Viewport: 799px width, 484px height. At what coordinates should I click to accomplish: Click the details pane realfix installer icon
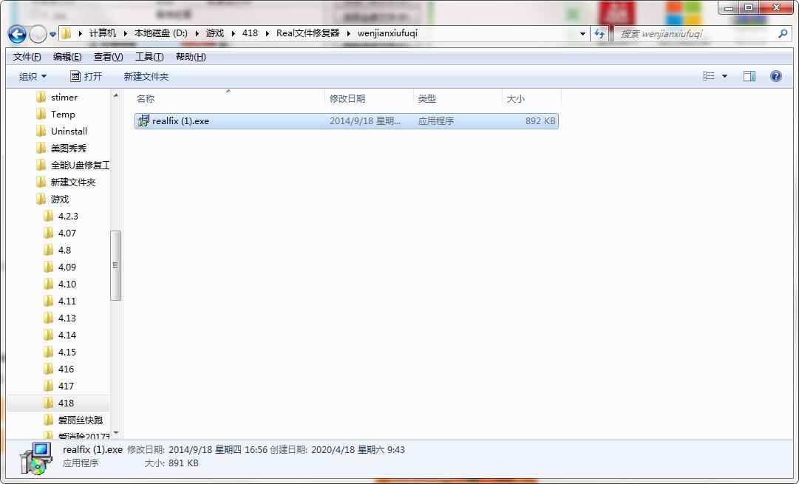point(36,458)
